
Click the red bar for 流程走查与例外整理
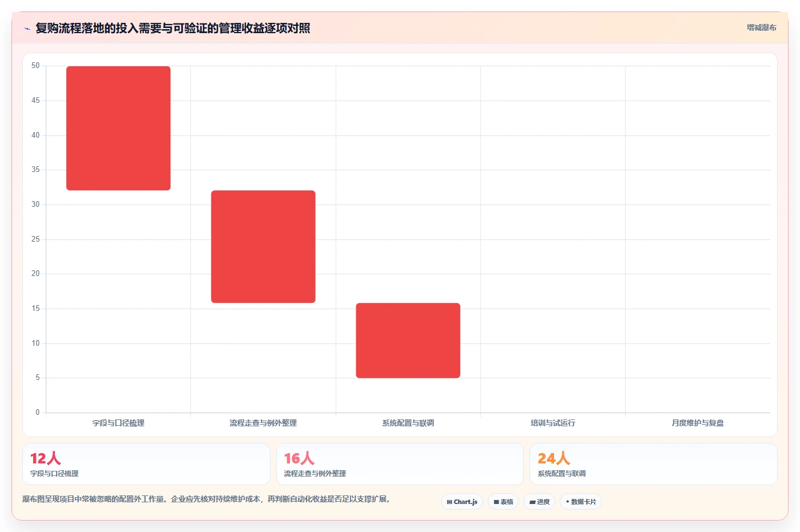pyautogui.click(x=263, y=246)
